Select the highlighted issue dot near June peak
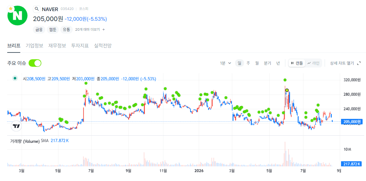366x181 pixels. click(x=287, y=90)
